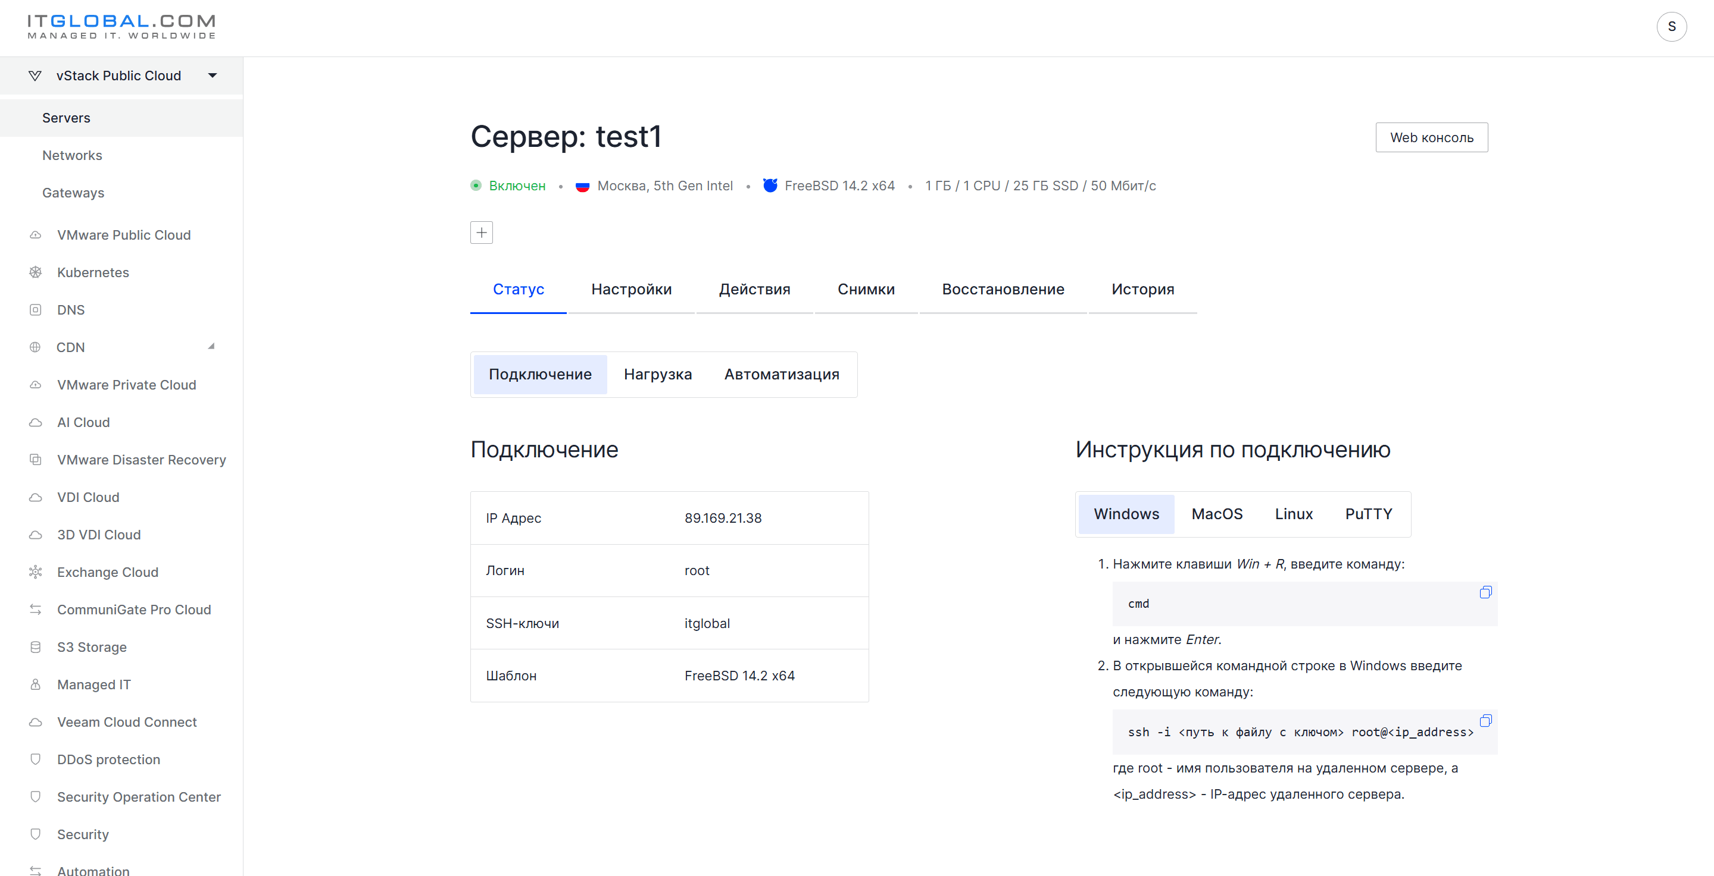
Task: Click the Exchange Cloud icon
Action: 36,572
